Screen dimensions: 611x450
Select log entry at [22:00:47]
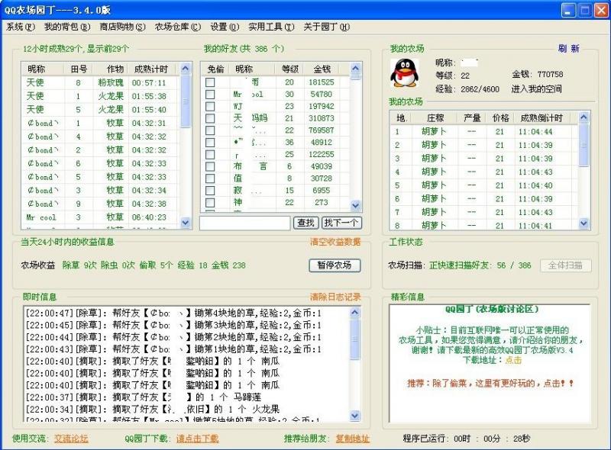[x=173, y=313]
